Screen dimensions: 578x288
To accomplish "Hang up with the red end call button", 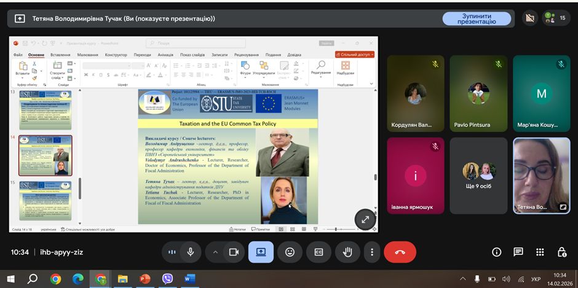I will pos(400,252).
